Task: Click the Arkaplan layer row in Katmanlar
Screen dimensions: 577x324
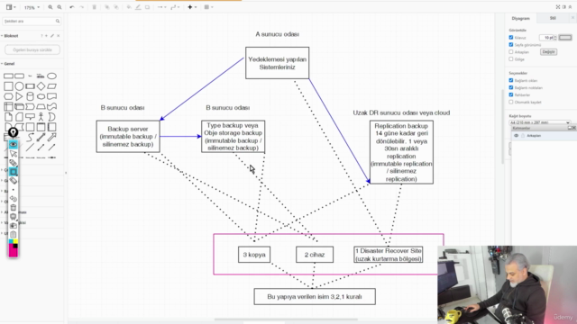Action: pyautogui.click(x=545, y=136)
